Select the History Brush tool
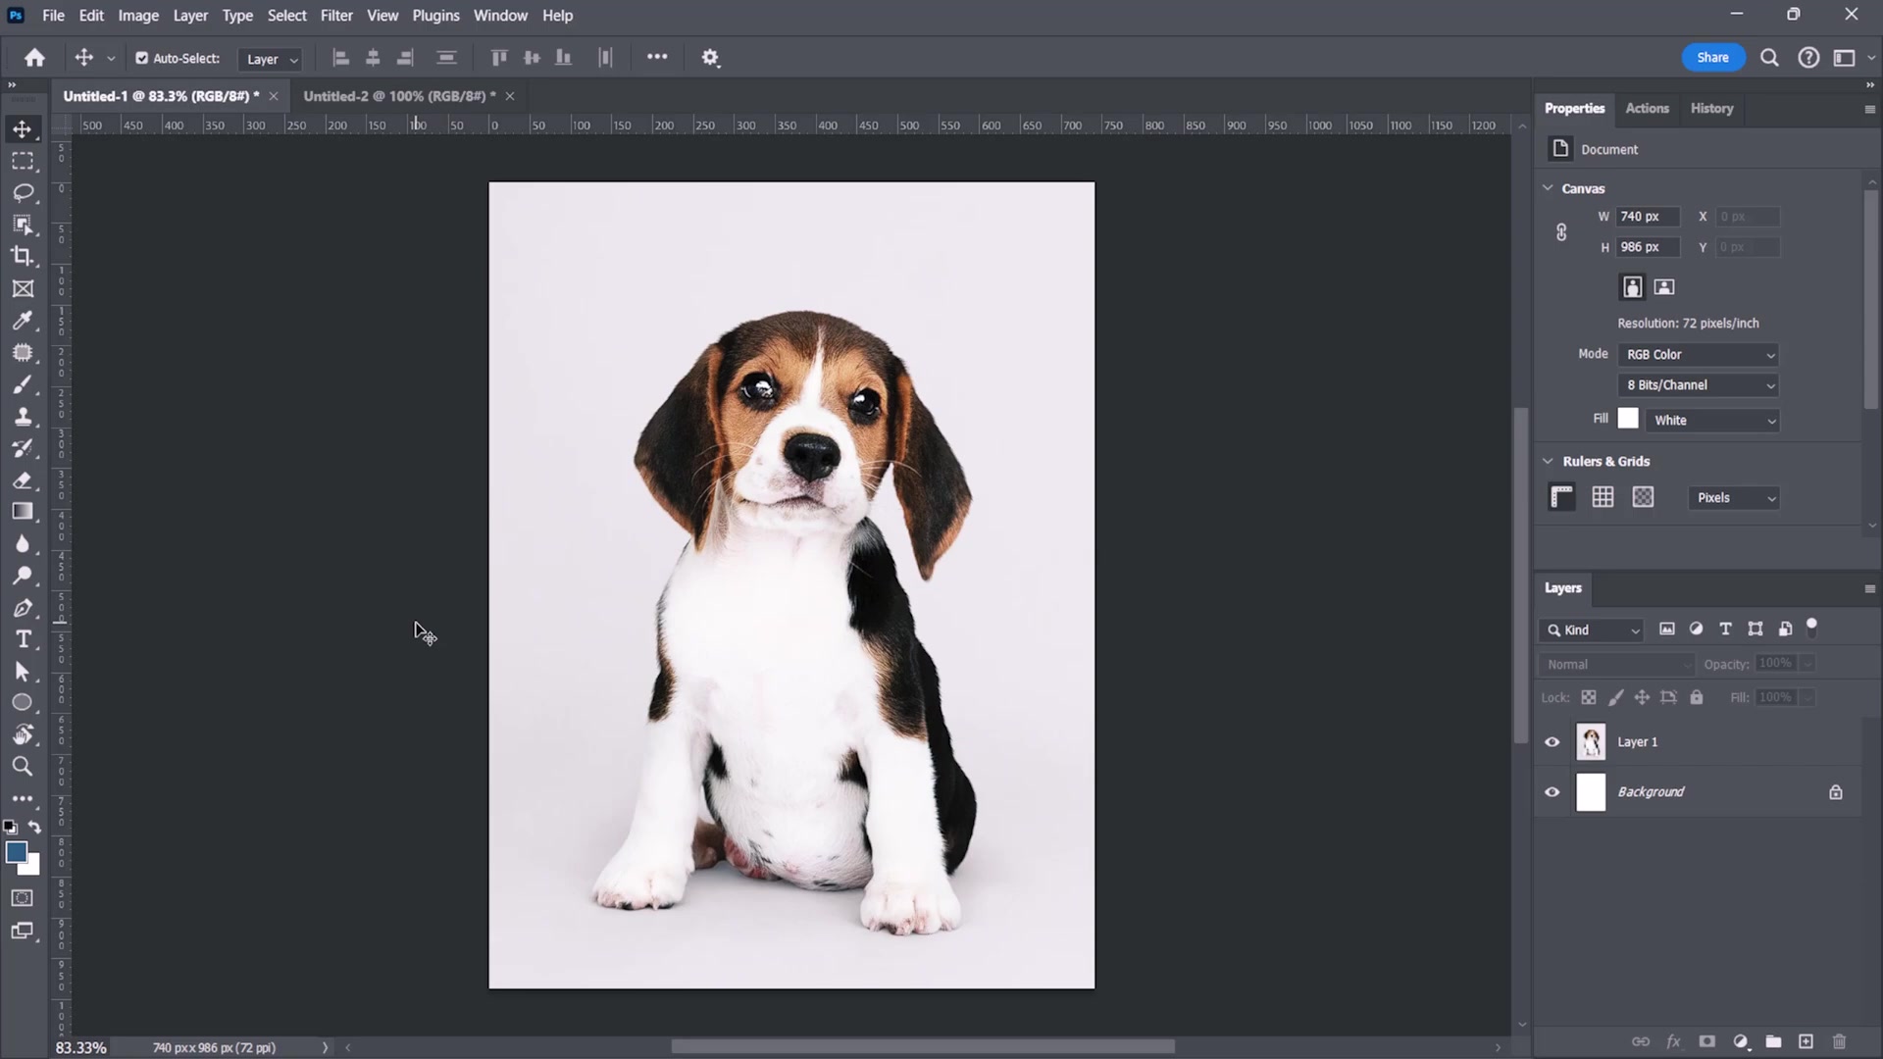This screenshot has width=1883, height=1059. coord(23,448)
